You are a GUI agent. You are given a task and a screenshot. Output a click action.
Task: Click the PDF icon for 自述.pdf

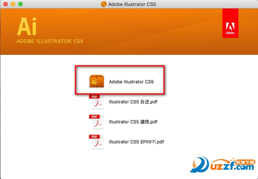click(x=97, y=102)
